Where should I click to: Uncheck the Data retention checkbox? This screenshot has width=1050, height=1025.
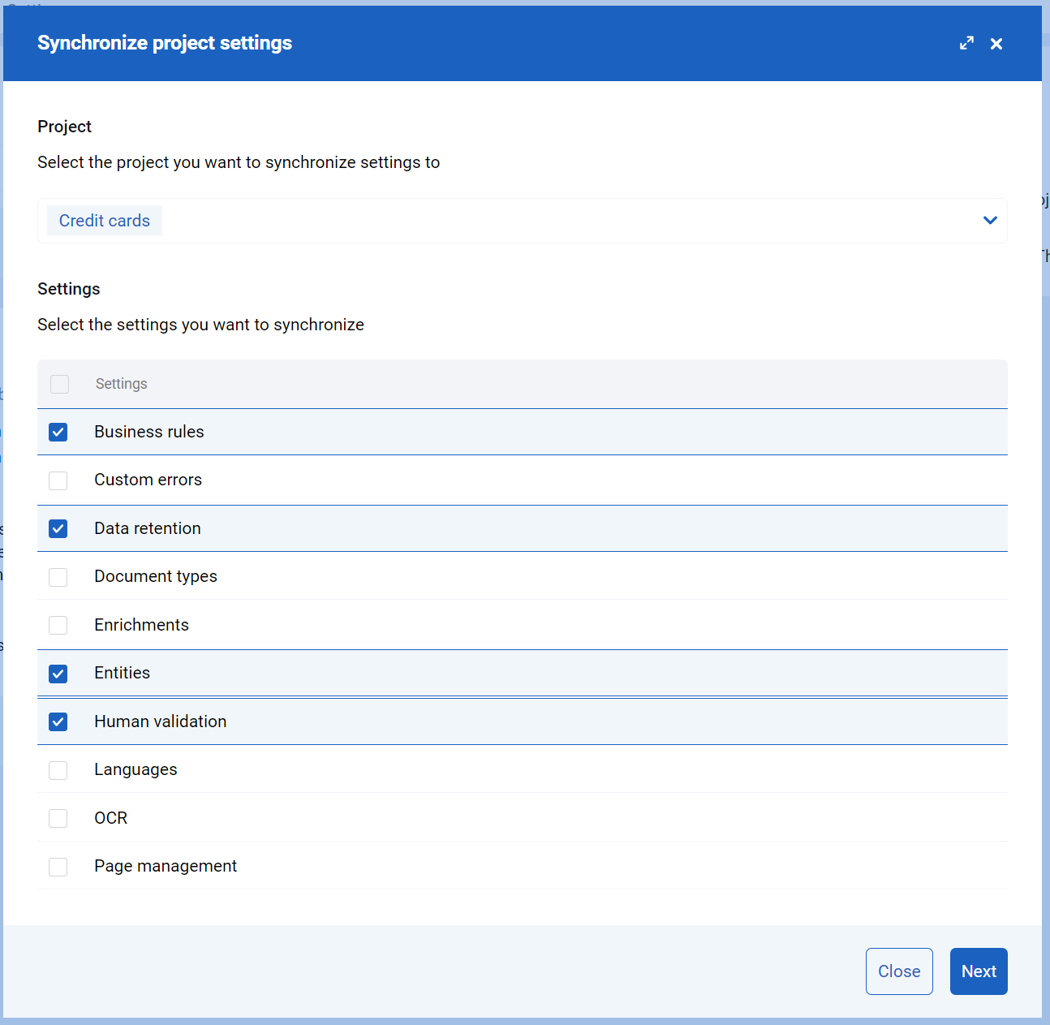(x=58, y=528)
